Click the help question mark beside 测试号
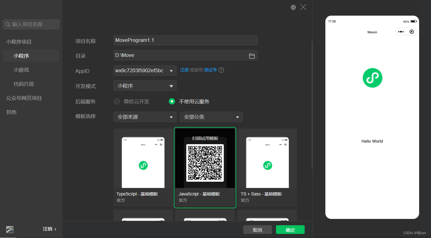This screenshot has width=431, height=238. [x=221, y=70]
